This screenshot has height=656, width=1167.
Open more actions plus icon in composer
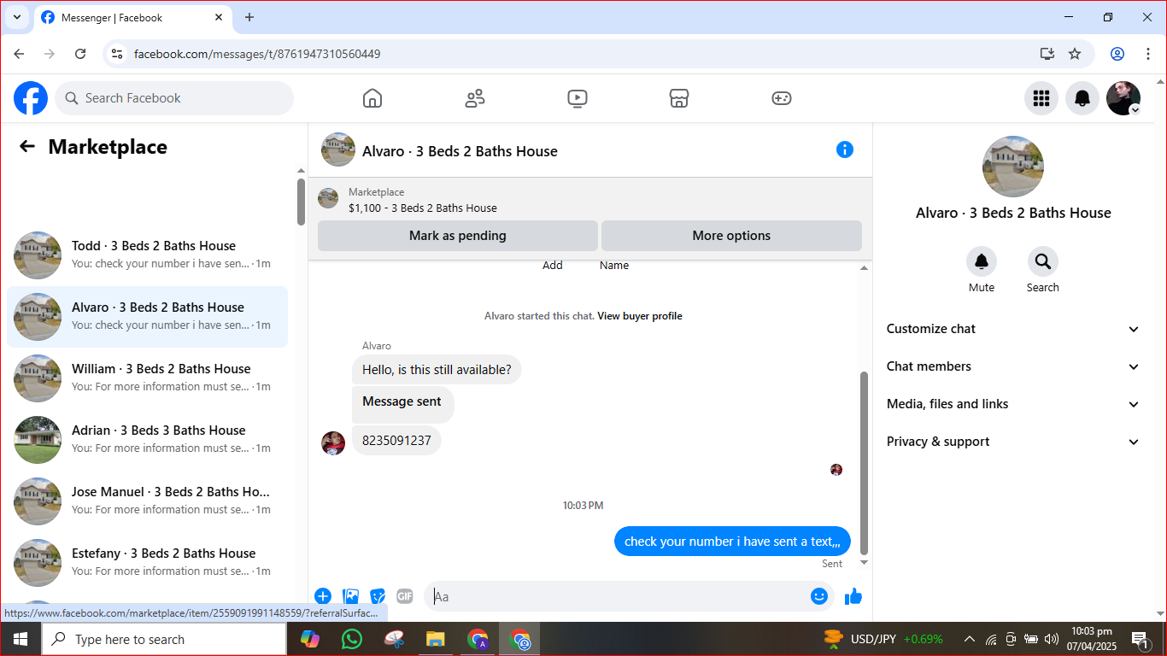point(323,596)
